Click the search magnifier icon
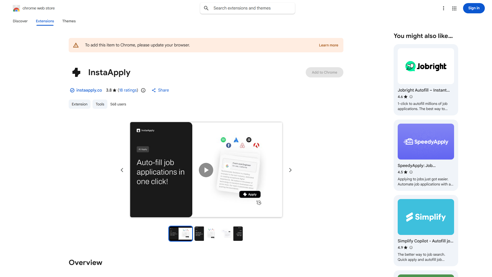 206,8
